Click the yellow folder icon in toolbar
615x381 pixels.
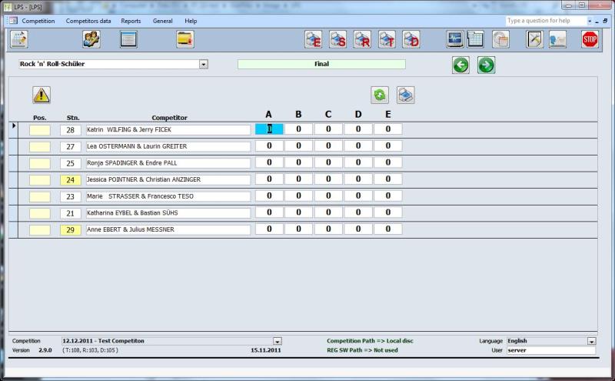coord(184,39)
